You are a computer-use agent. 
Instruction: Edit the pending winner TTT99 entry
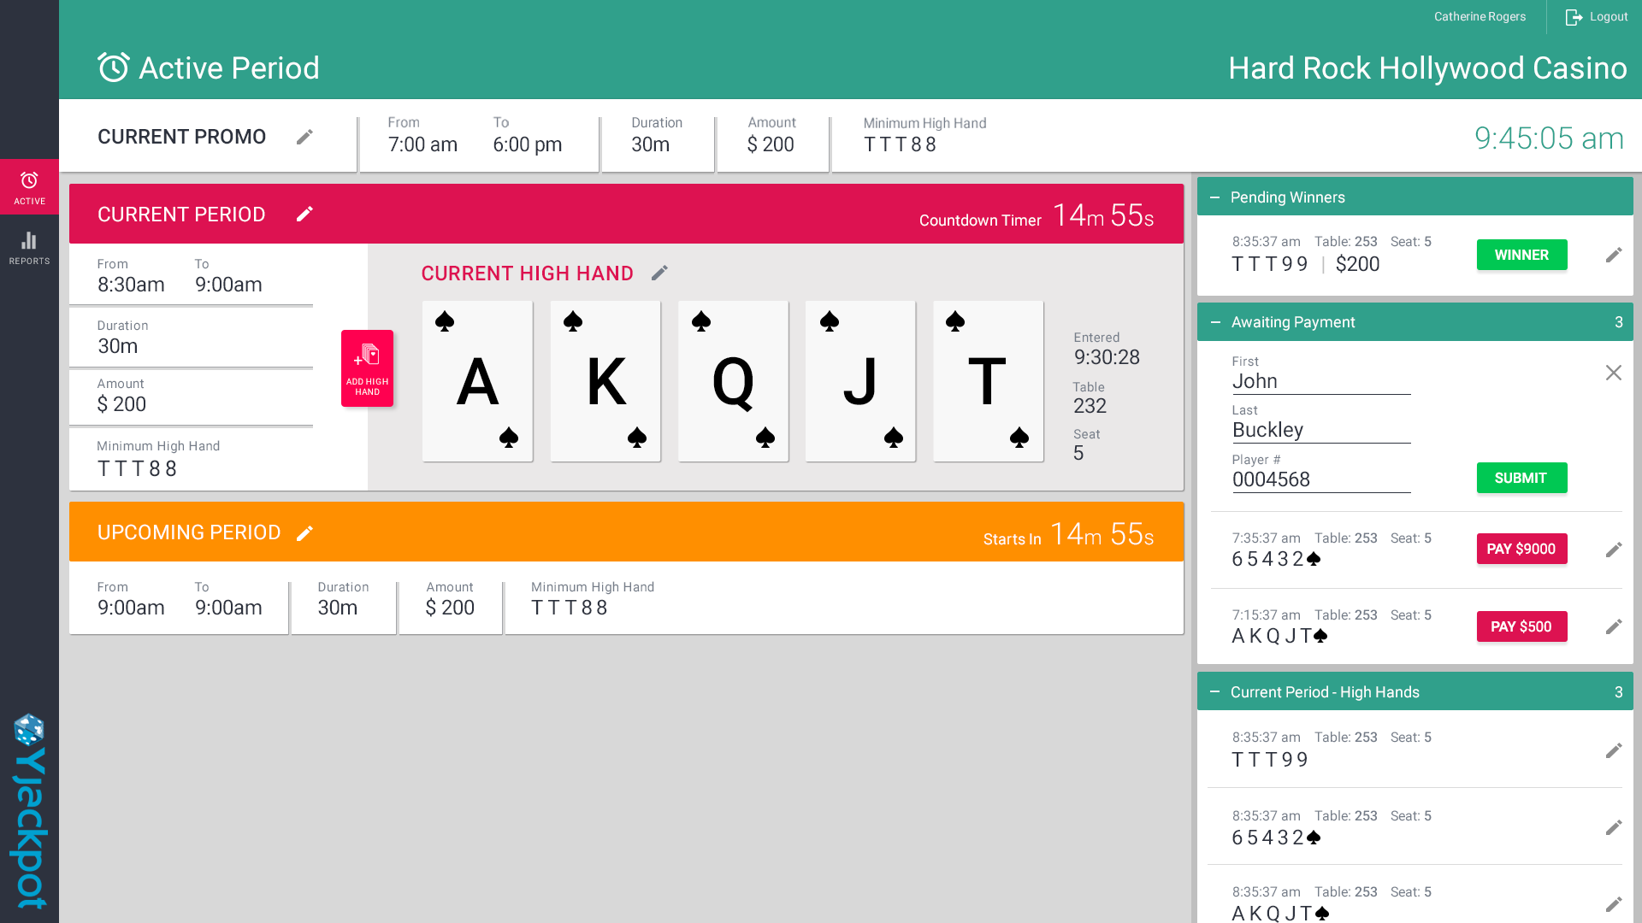(x=1614, y=255)
